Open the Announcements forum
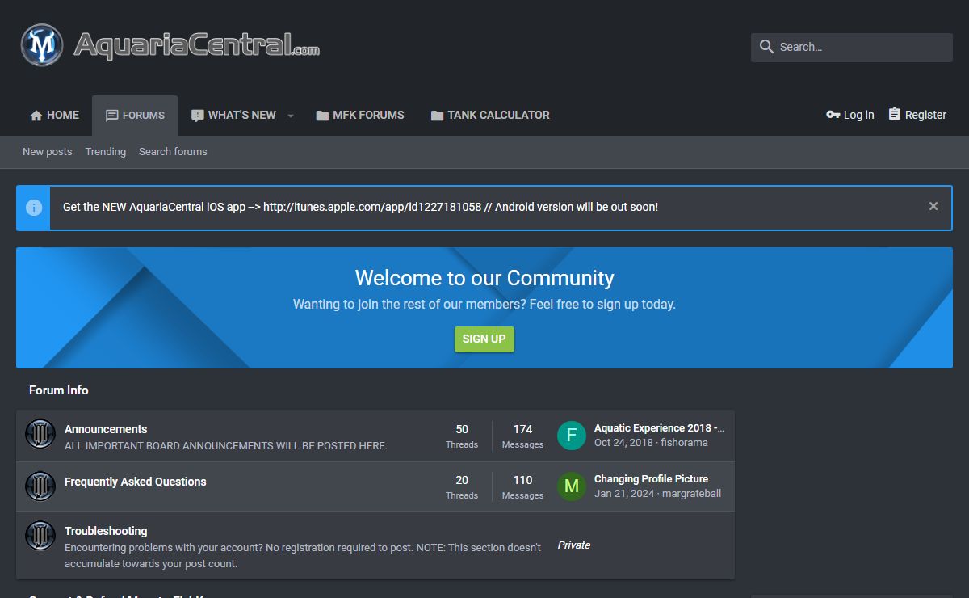969x598 pixels. pyautogui.click(x=106, y=429)
